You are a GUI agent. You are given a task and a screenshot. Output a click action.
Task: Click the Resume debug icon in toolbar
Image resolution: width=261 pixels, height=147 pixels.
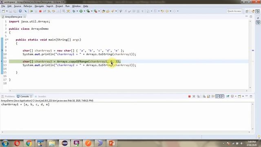[x=31, y=11]
